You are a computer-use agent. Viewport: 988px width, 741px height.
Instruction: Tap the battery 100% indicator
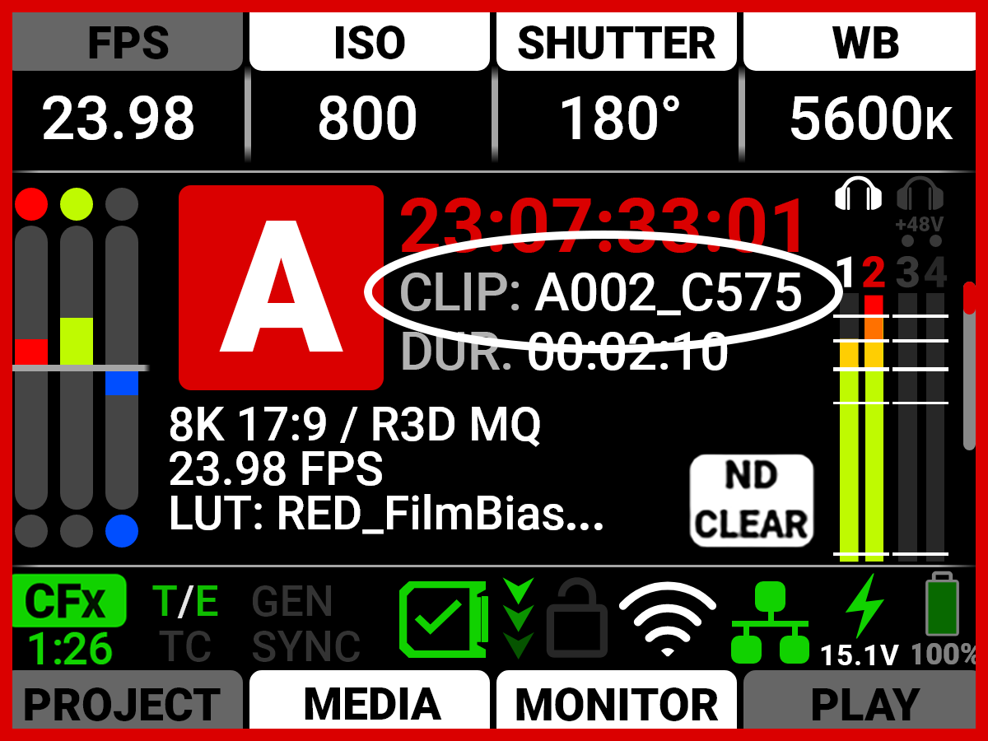tap(943, 619)
